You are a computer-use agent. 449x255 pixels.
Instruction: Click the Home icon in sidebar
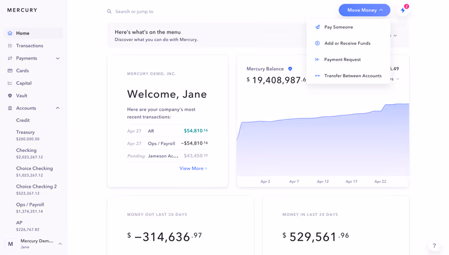[10, 34]
